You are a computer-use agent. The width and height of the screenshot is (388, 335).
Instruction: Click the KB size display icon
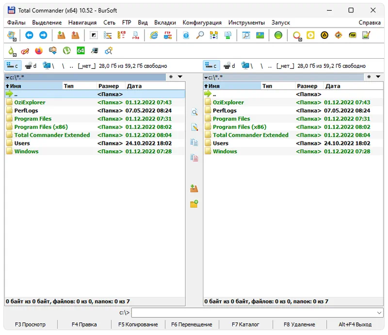pyautogui.click(x=122, y=35)
